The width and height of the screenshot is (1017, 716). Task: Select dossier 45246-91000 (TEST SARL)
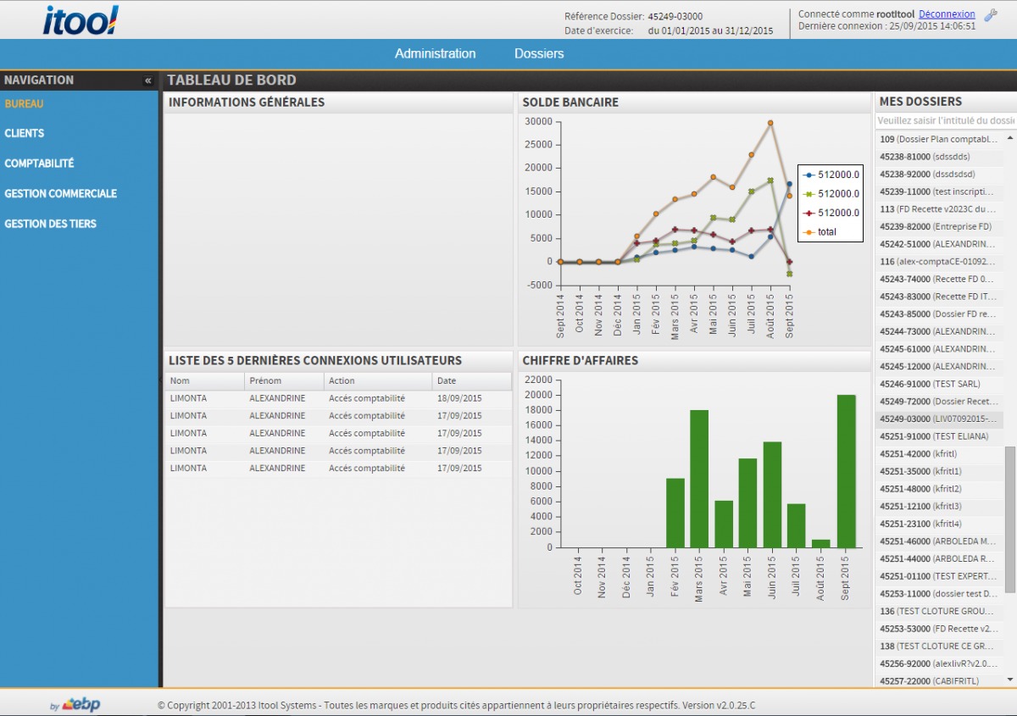click(x=930, y=384)
